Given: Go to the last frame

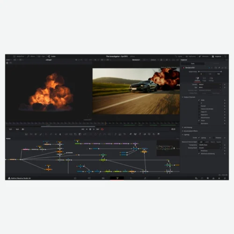Looking at the screenshot, I should [x=98, y=129].
